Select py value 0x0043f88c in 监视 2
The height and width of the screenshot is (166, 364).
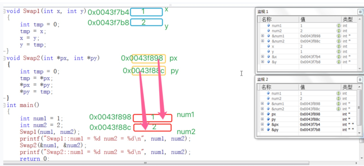[x=310, y=119]
